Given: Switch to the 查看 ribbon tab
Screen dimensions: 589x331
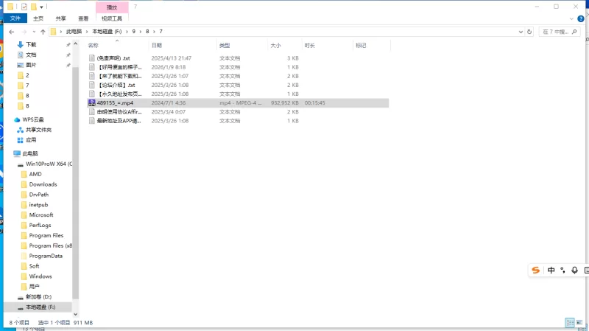Looking at the screenshot, I should pos(83,18).
